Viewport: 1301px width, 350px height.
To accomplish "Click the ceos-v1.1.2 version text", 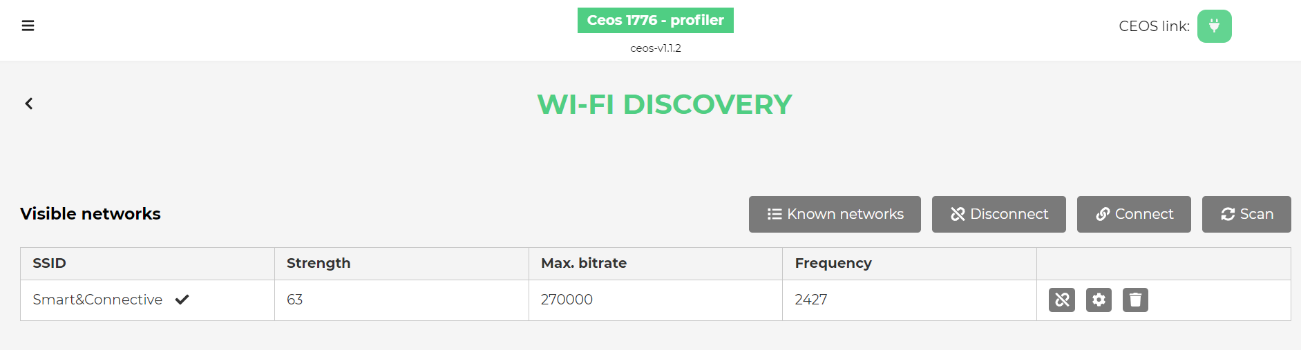I will click(656, 48).
